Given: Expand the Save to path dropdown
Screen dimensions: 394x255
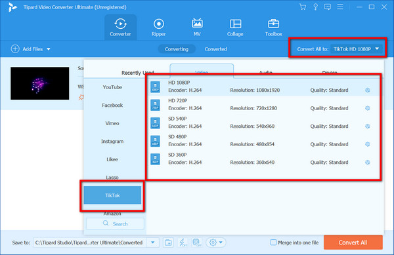Looking at the screenshot, I should [153, 243].
